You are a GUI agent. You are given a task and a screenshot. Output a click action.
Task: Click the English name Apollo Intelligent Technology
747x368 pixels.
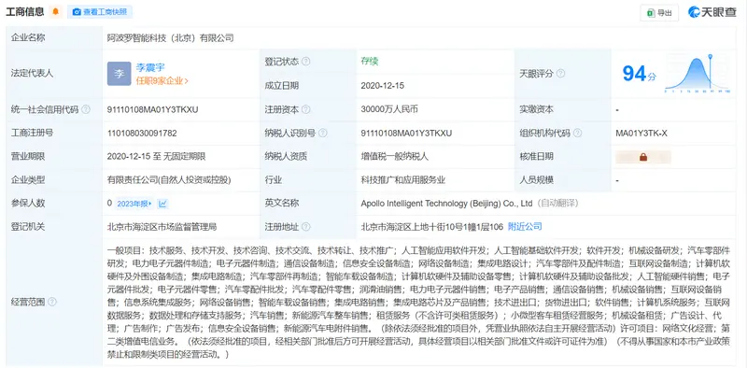click(446, 204)
